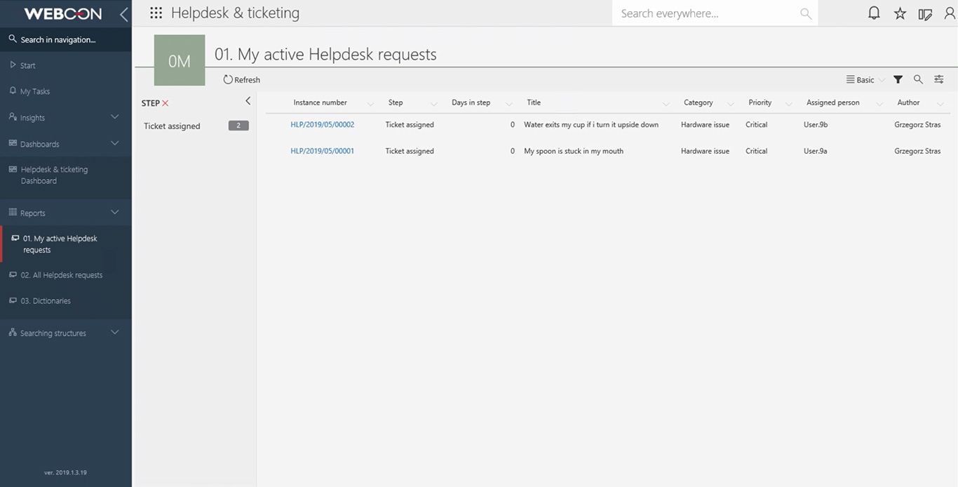
Task: Go to My Tasks in navigation
Action: [35, 91]
